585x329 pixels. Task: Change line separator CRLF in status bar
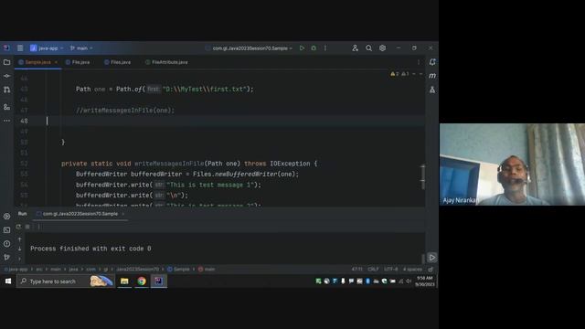(x=373, y=269)
